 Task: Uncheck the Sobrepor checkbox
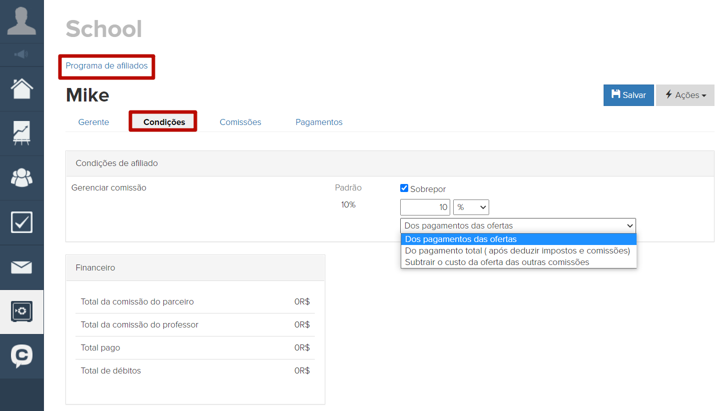coord(405,188)
